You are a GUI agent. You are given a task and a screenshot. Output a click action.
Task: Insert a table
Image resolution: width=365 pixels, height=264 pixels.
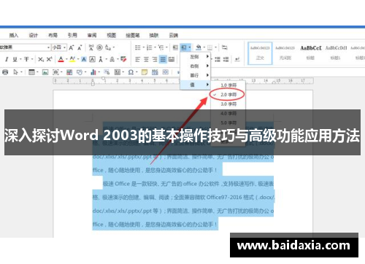coord(31,72)
